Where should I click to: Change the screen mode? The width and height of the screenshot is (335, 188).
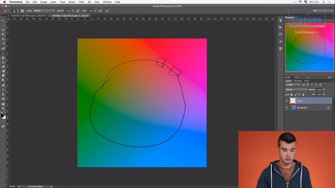tap(3, 126)
